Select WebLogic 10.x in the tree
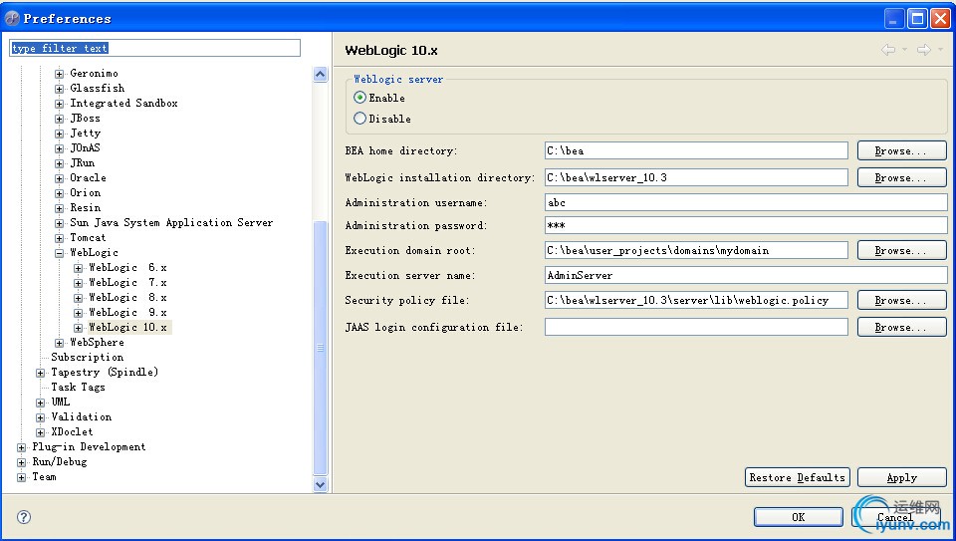The width and height of the screenshot is (956, 541). pyautogui.click(x=128, y=328)
